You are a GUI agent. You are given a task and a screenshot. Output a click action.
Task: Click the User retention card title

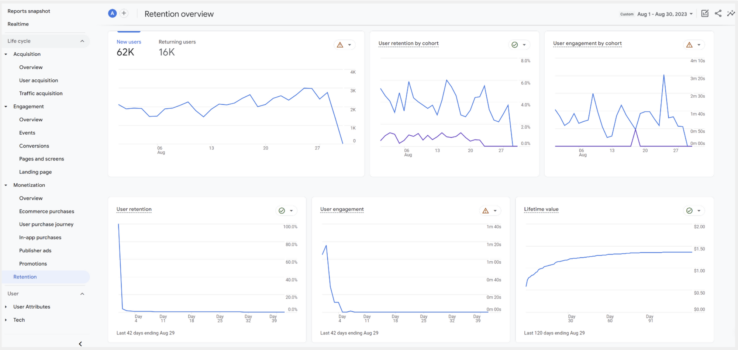(x=134, y=209)
